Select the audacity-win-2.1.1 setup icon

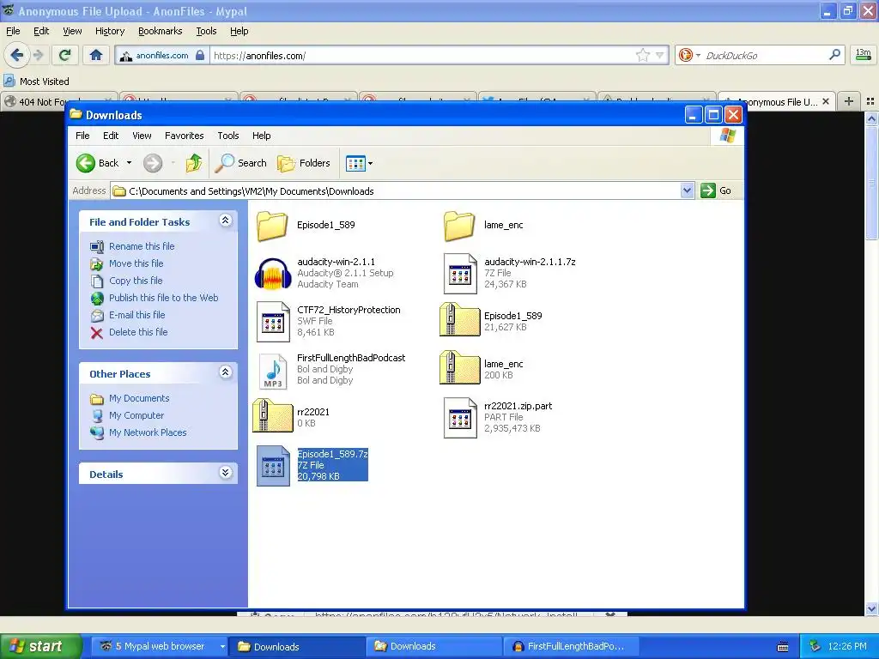point(272,274)
